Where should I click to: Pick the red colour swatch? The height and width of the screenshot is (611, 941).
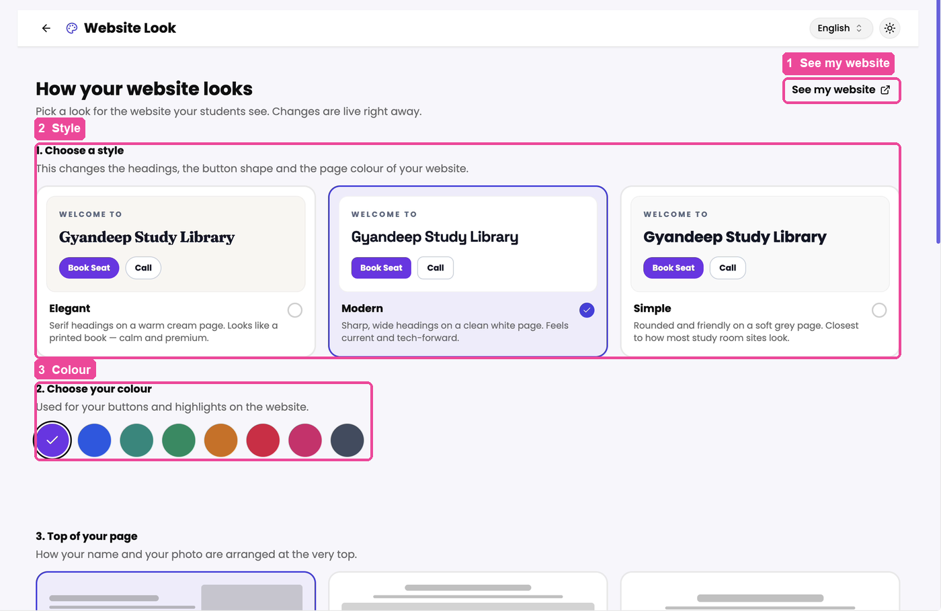[263, 440]
